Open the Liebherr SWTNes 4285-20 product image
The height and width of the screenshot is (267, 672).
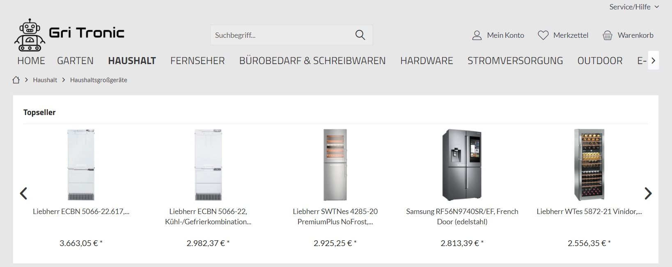click(x=335, y=165)
